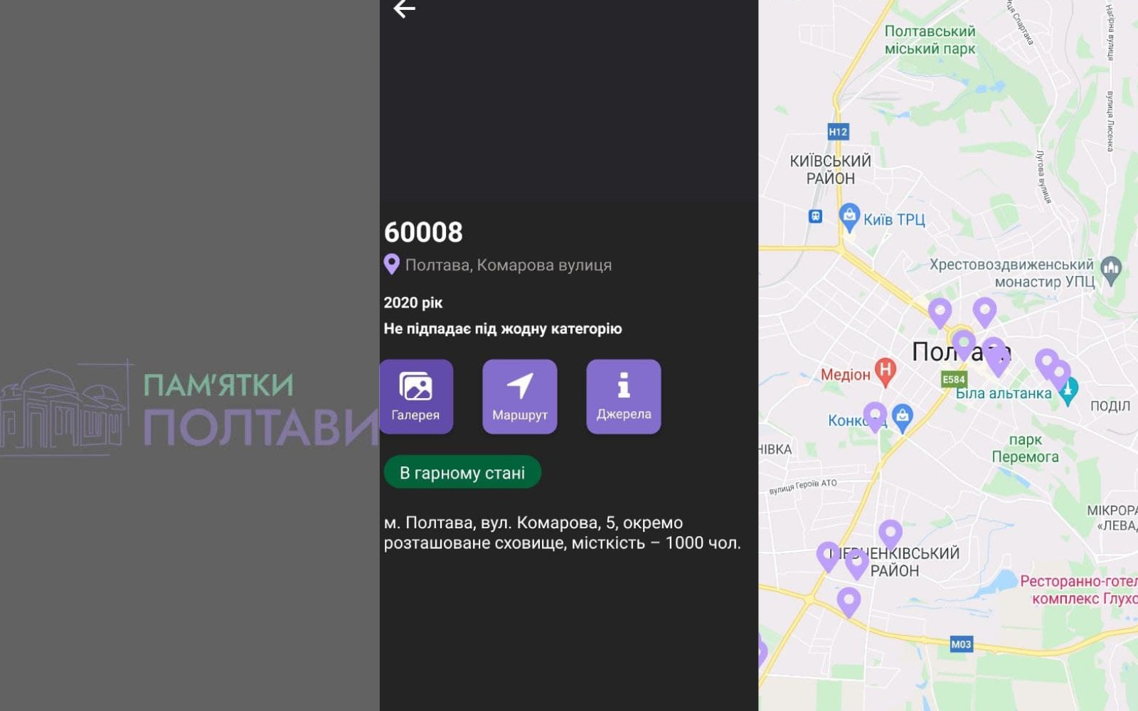Image resolution: width=1138 pixels, height=711 pixels.
Task: Click the Хрестовоздвиженський монастир marker icon
Action: (x=1110, y=269)
